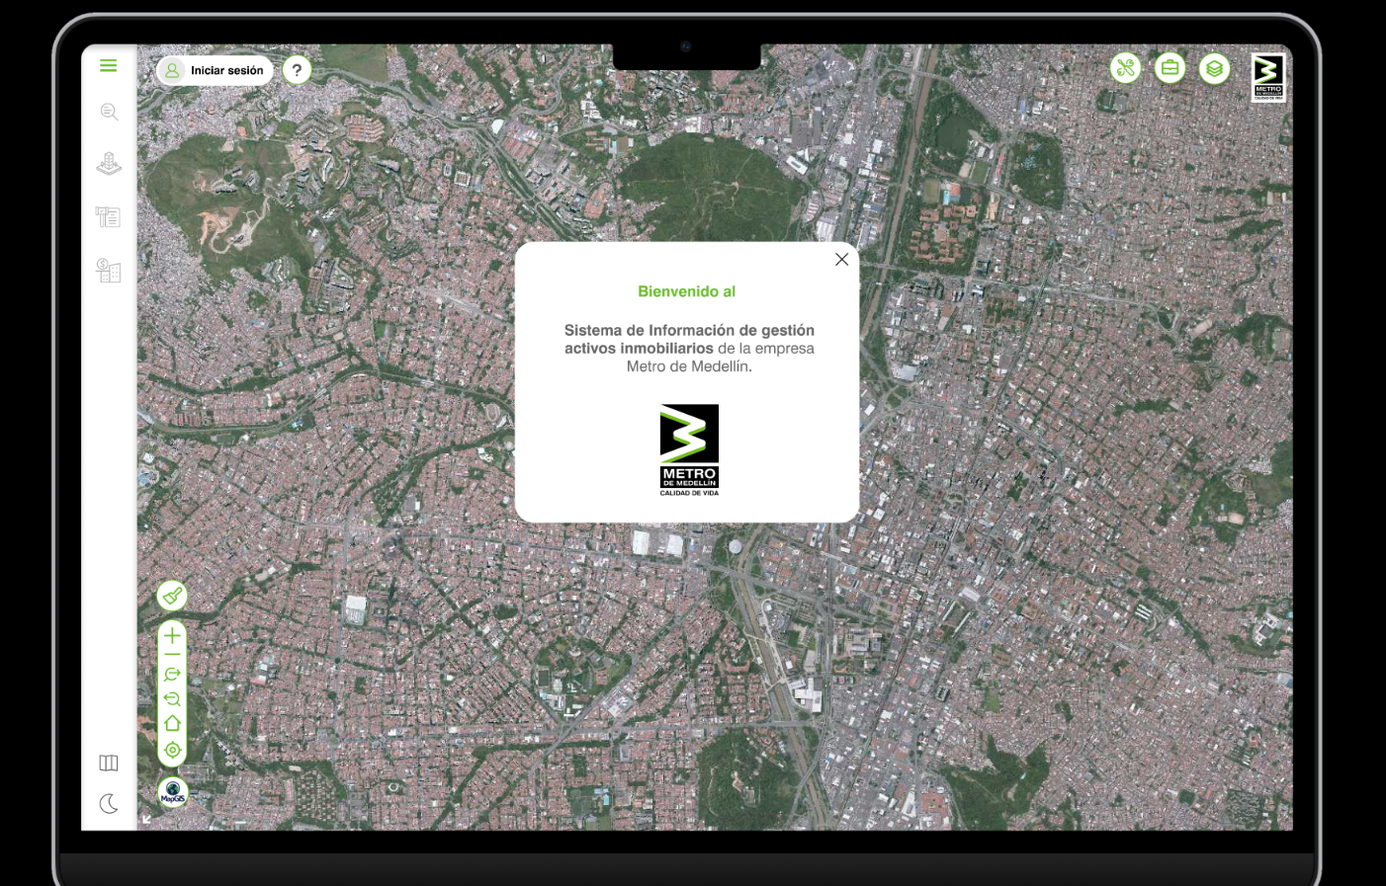Go to previous map extent

tap(172, 698)
